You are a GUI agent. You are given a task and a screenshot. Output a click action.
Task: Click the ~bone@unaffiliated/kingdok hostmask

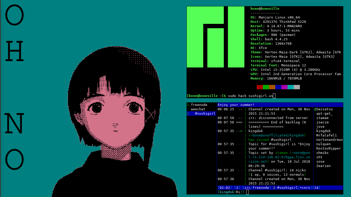pos(277,135)
